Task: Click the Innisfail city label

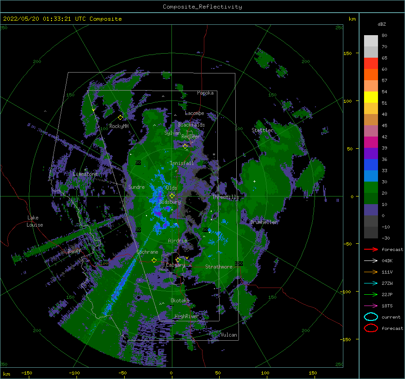Action: point(182,163)
